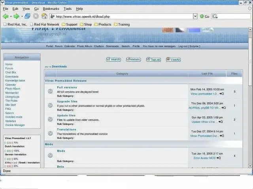Open the Red Hat, Inc. bookmark
Viewport: 253px width, 189px height.
pos(15,24)
